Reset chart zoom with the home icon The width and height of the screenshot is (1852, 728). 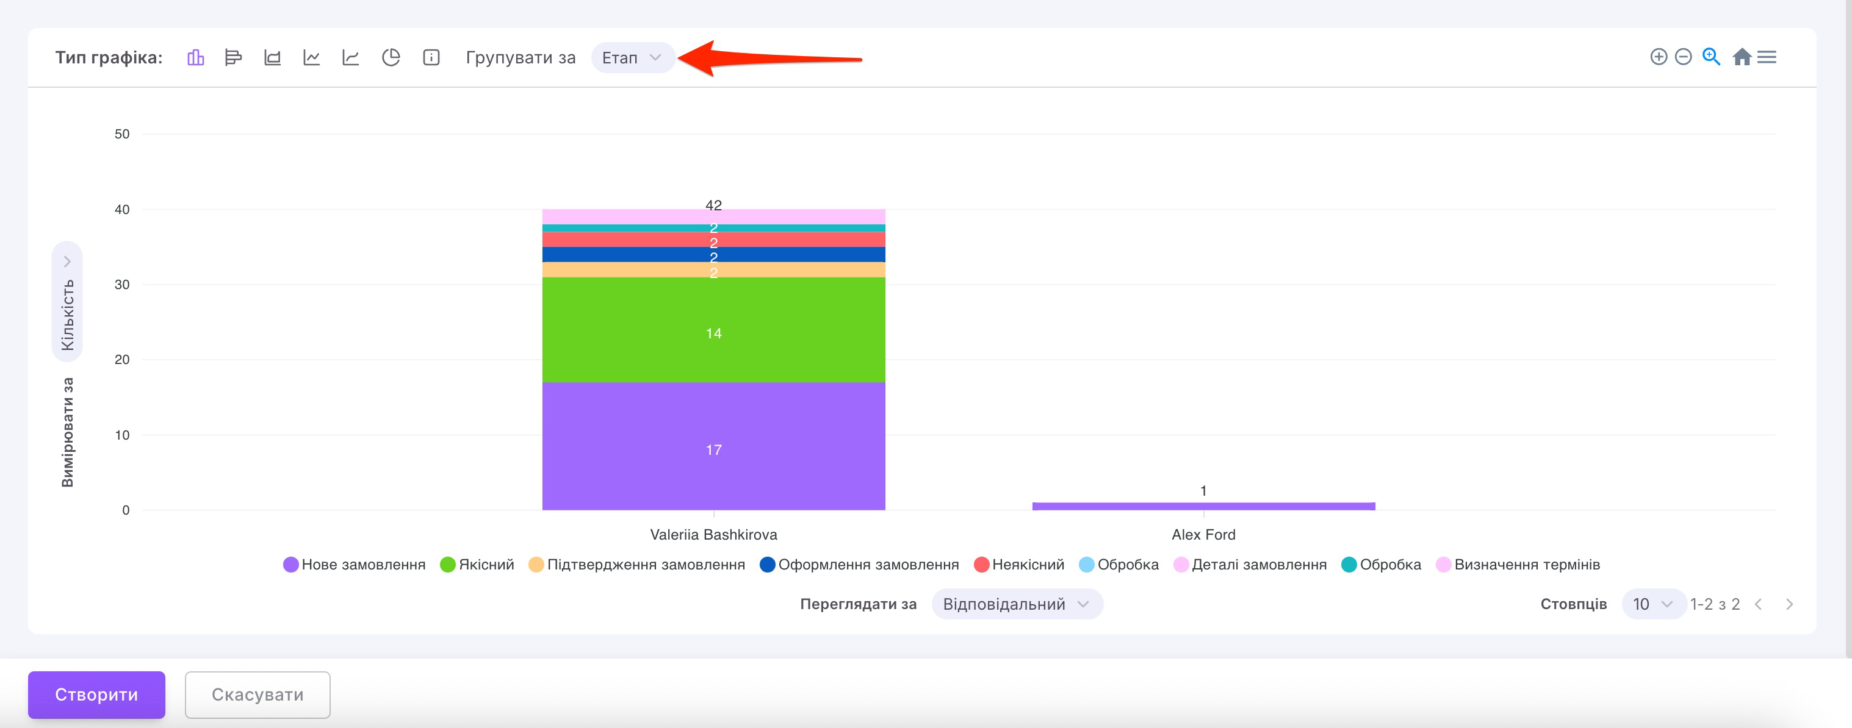(x=1742, y=57)
